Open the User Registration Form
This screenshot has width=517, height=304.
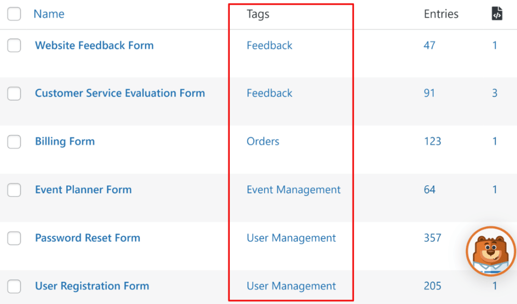[x=92, y=286]
